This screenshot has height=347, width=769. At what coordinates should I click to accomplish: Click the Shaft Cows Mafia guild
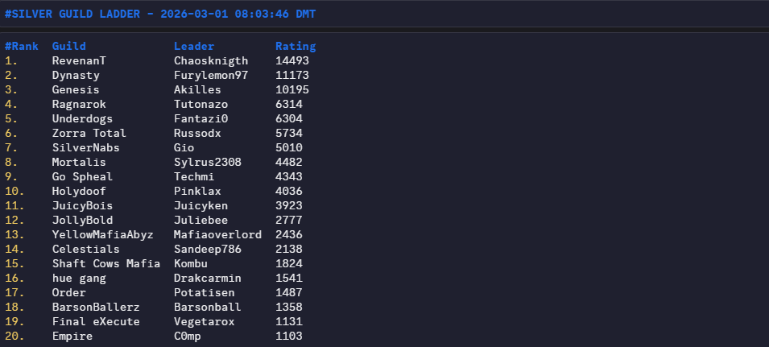(x=105, y=263)
